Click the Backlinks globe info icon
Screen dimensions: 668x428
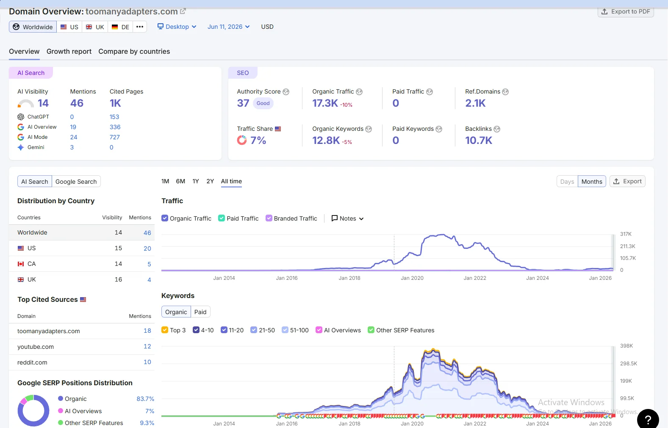[x=497, y=129]
